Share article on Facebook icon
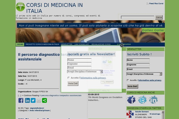Screen dimensions: 179x119 click(x=21, y=101)
